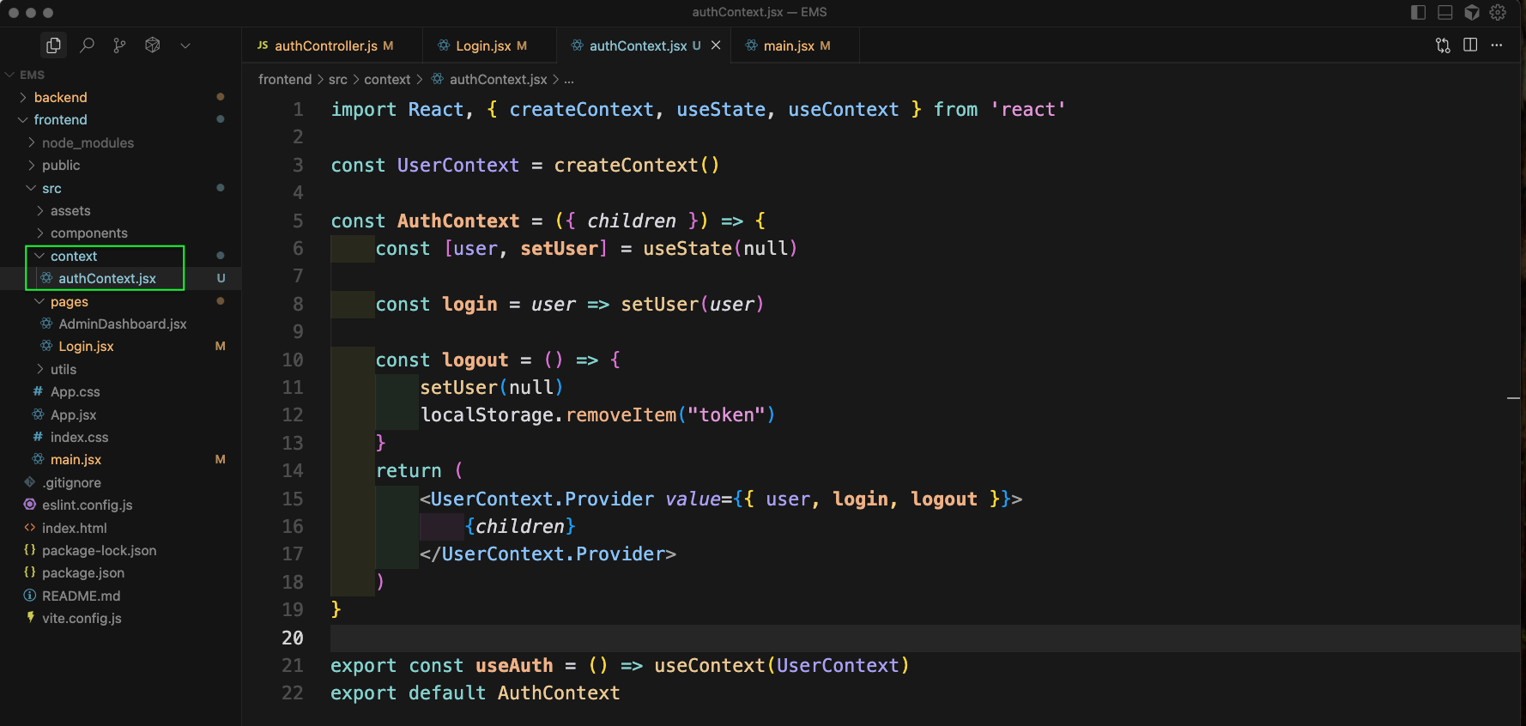Click the Vite bolt icon beside vite.config.js
Viewport: 1526px width, 726px height.
pyautogui.click(x=30, y=618)
